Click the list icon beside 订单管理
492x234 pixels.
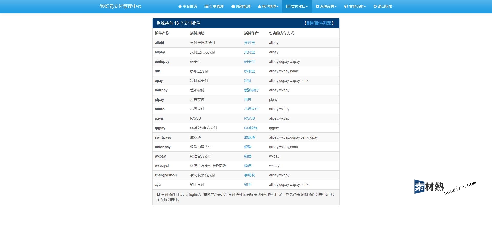click(206, 6)
